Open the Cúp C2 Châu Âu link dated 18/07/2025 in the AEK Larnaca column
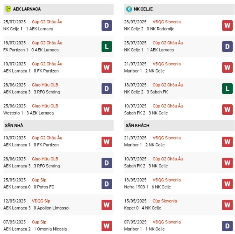235x234 pixels. coord(47,43)
